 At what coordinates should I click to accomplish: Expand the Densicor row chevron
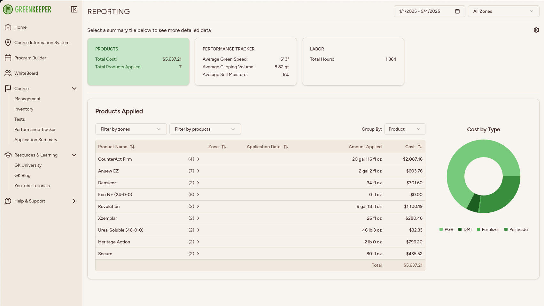[198, 183]
